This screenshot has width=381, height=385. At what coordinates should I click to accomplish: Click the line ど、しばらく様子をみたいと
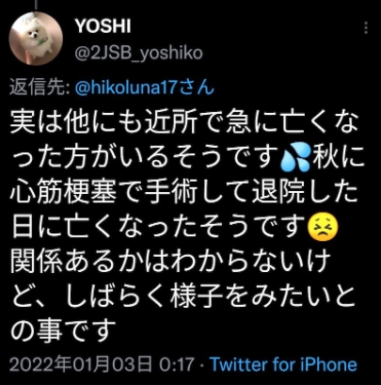click(x=184, y=296)
